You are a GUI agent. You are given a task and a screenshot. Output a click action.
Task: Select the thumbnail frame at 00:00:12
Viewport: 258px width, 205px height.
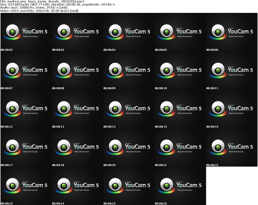coord(26,109)
